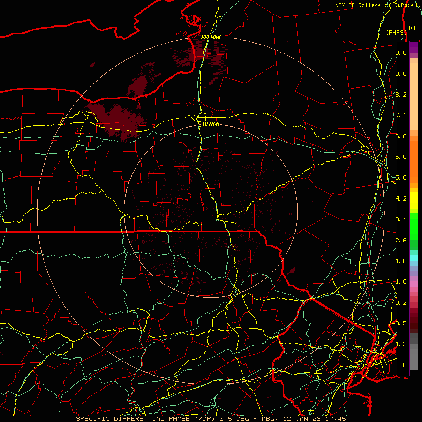Select the 6.6 scale value
The image size is (422, 422).
coord(401,136)
